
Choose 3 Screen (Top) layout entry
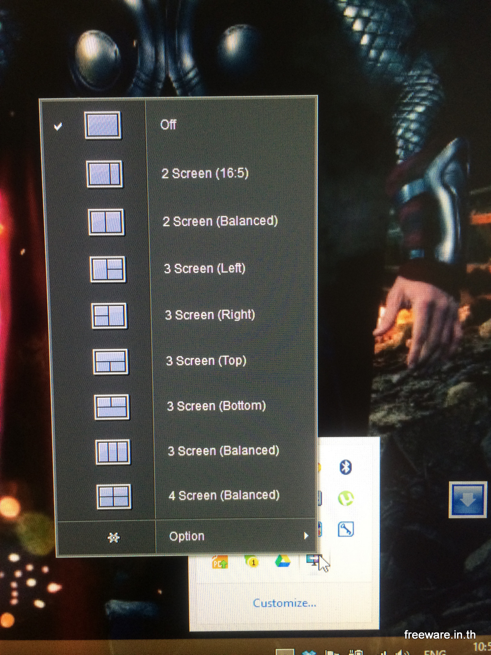coord(206,361)
